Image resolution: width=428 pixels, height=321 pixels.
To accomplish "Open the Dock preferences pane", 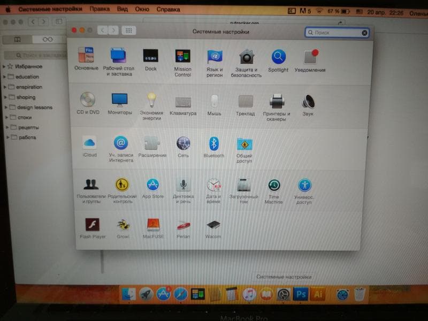I will pyautogui.click(x=151, y=59).
